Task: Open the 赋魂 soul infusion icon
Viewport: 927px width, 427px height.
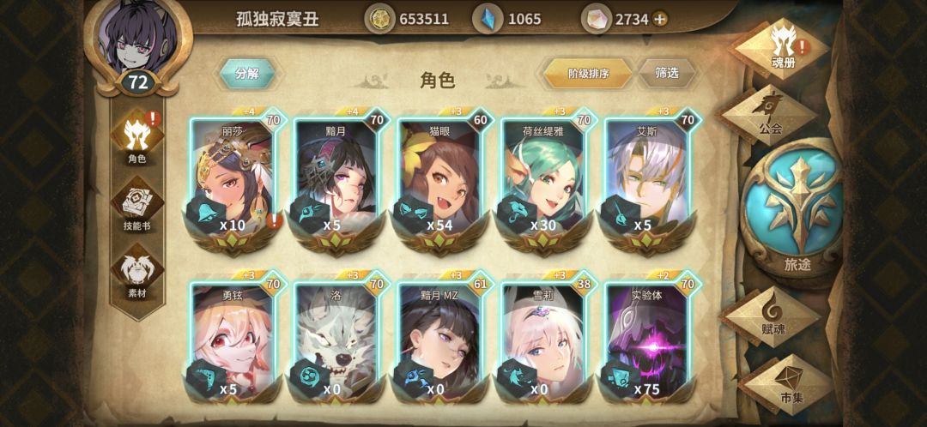Action: pos(771,316)
